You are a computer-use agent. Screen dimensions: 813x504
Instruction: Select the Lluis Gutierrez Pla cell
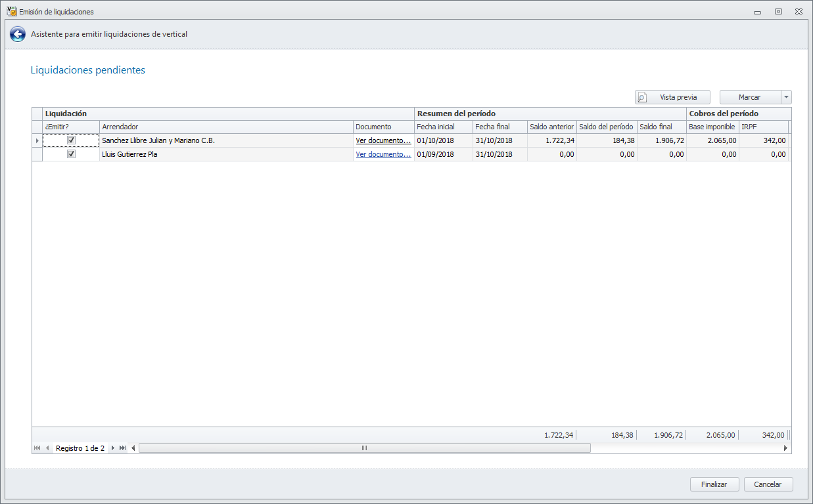click(226, 154)
